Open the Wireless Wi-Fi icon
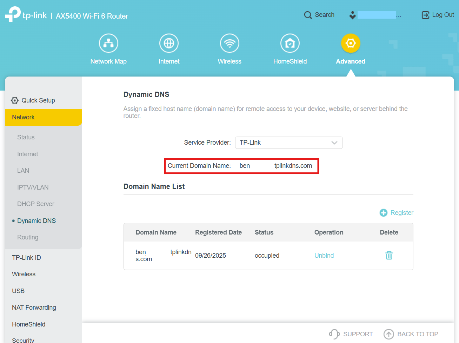This screenshot has height=343, width=459. [x=229, y=43]
